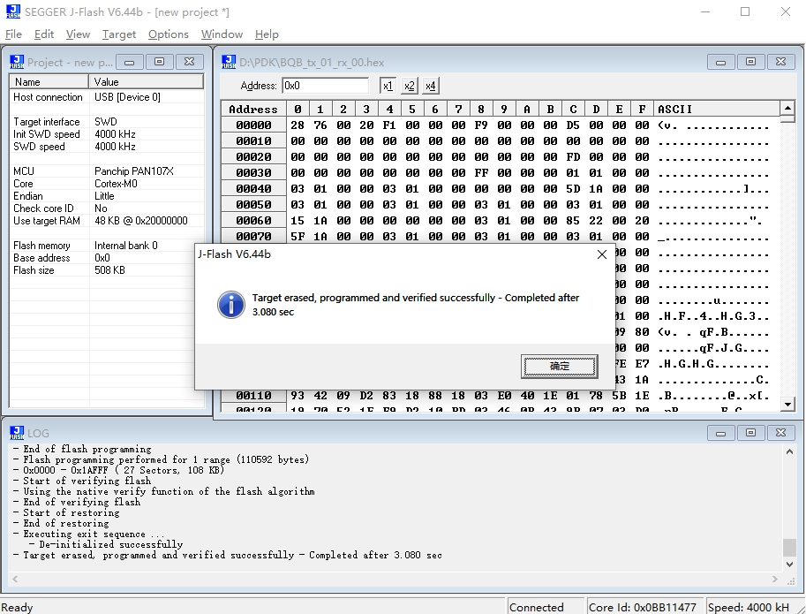
Task: Click the ASCII column header
Action: pos(717,109)
